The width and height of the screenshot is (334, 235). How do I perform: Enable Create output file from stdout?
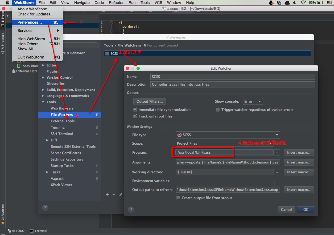[178, 198]
